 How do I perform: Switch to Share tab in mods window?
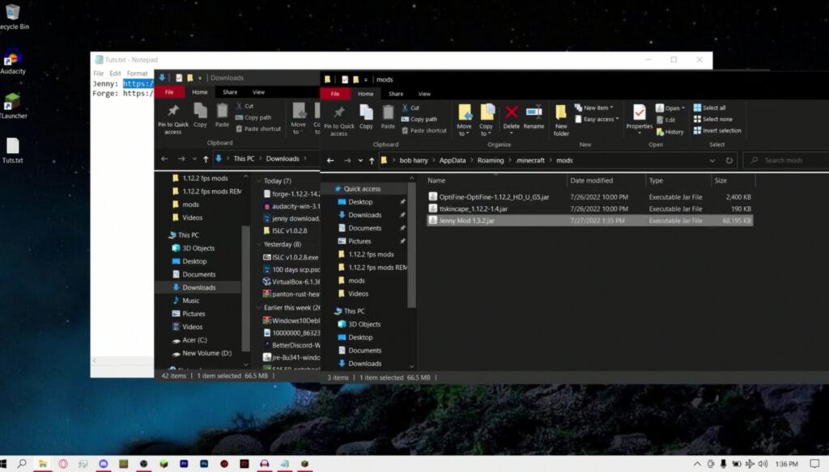click(396, 94)
